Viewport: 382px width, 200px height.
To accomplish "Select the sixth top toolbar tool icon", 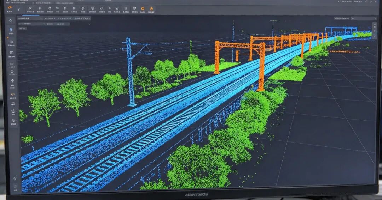I will click(74, 8).
